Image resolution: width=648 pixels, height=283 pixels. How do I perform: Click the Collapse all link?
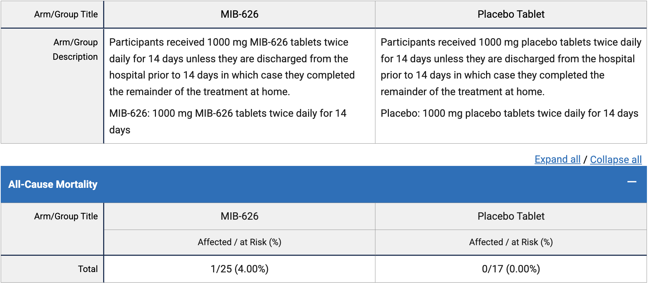click(x=616, y=160)
